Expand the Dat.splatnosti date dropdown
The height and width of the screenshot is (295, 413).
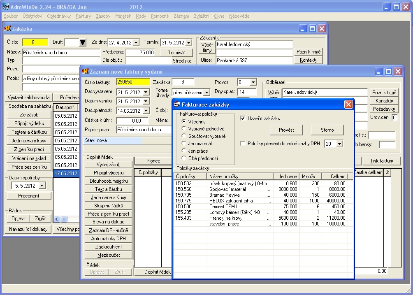pos(146,111)
